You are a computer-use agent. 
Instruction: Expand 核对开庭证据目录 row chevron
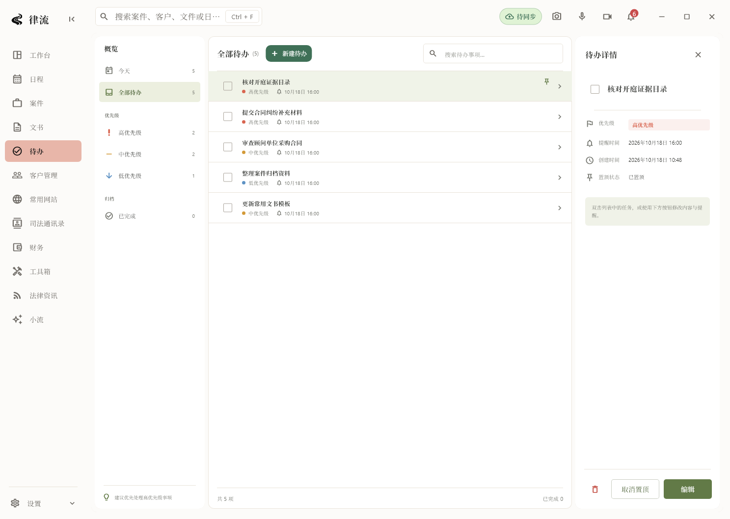(560, 86)
